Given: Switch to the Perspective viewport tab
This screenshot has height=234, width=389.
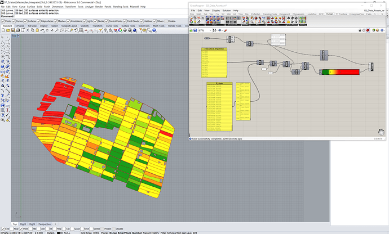Looking at the screenshot, I should (x=45, y=224).
